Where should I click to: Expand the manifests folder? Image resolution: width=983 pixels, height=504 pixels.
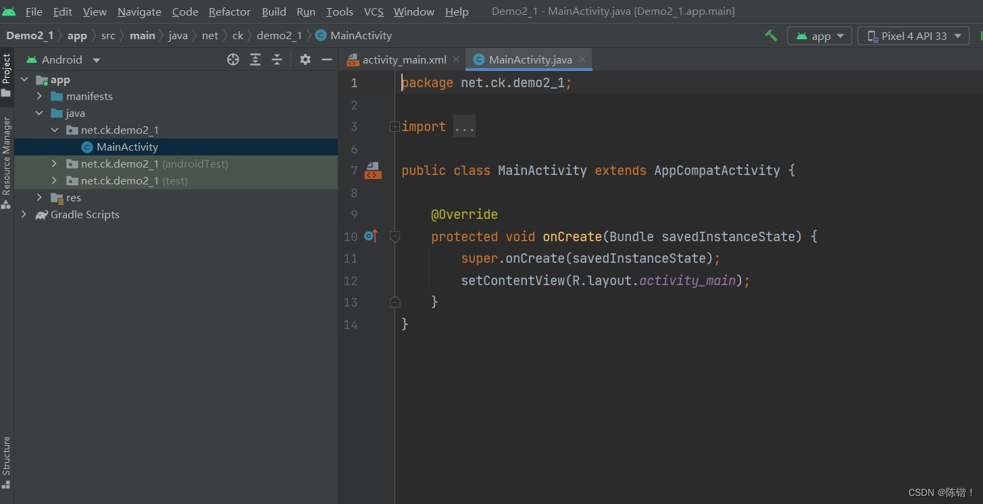tap(39, 97)
